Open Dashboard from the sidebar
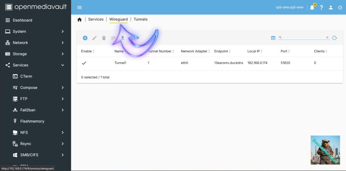Screen dimensions: 346x171 22,20
